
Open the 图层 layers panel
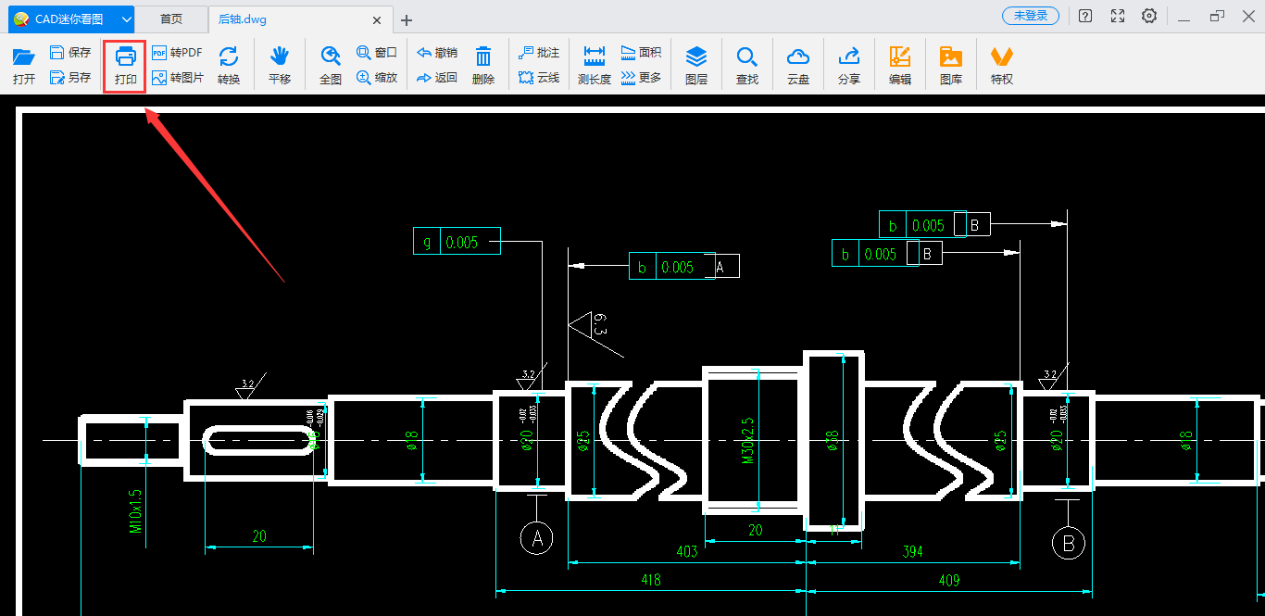tap(696, 66)
